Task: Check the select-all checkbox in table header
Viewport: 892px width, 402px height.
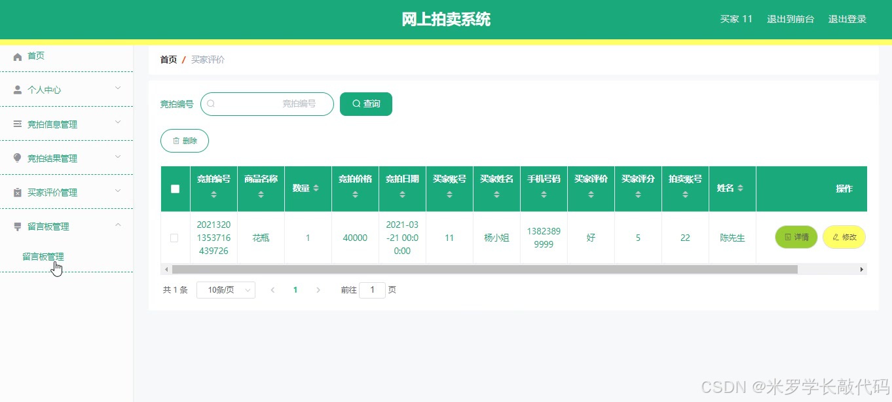Action: [x=174, y=189]
